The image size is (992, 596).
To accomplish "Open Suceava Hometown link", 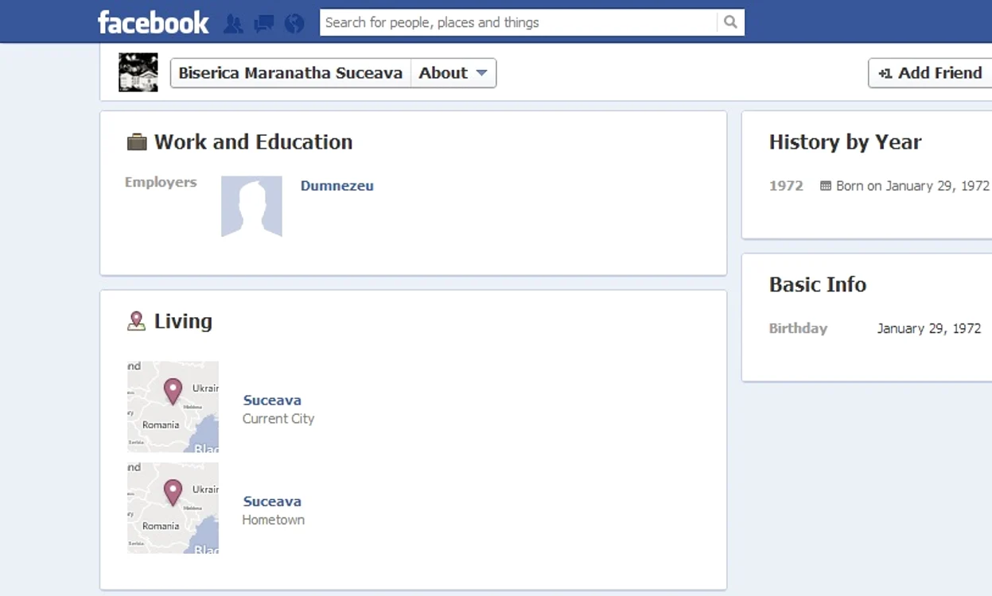I will (x=272, y=501).
